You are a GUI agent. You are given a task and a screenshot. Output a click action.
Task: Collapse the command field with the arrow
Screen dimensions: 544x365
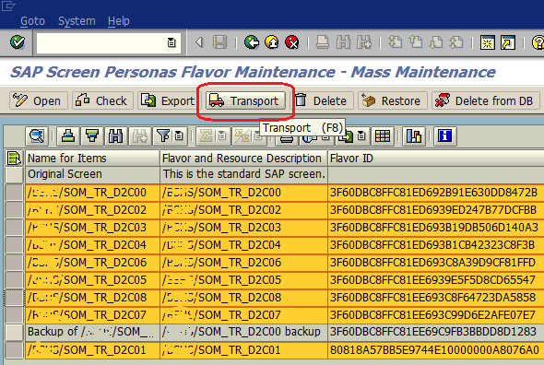tap(199, 42)
